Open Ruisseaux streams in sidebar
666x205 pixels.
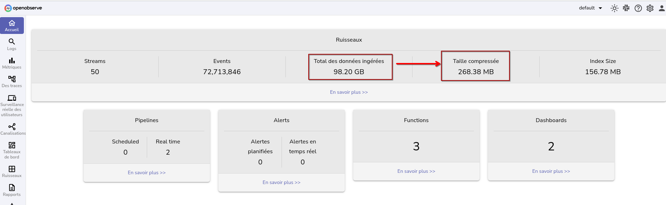[x=12, y=171]
